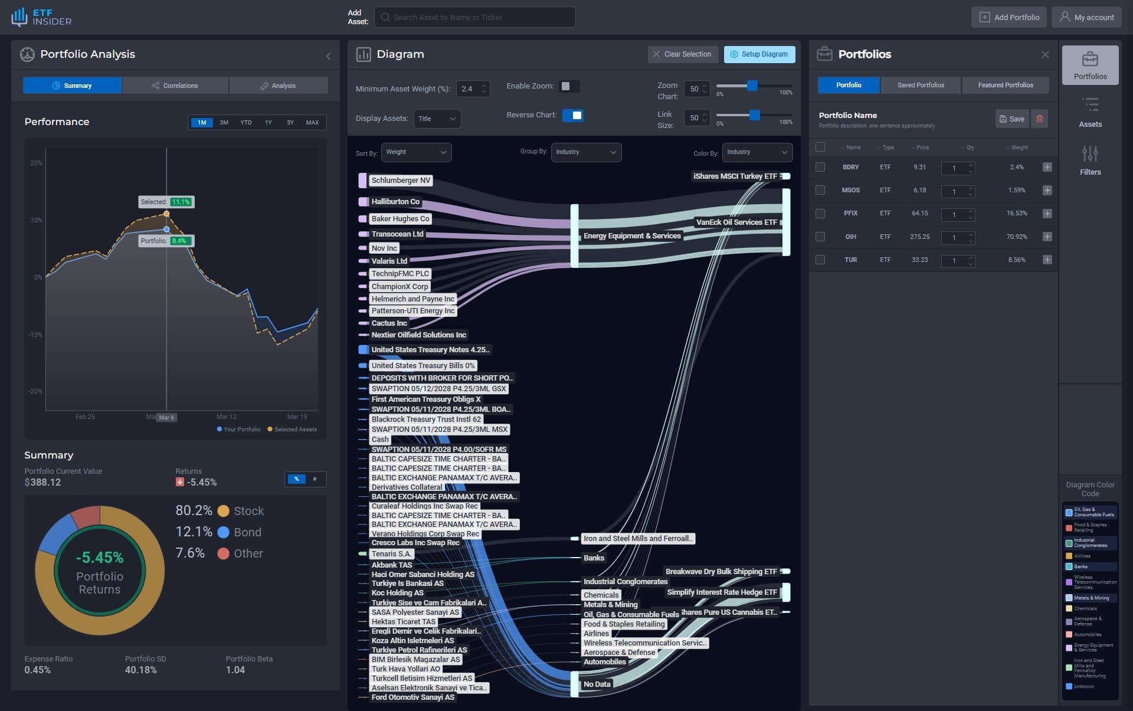Open the Color By Industry dropdown
1133x711 pixels.
(x=757, y=152)
